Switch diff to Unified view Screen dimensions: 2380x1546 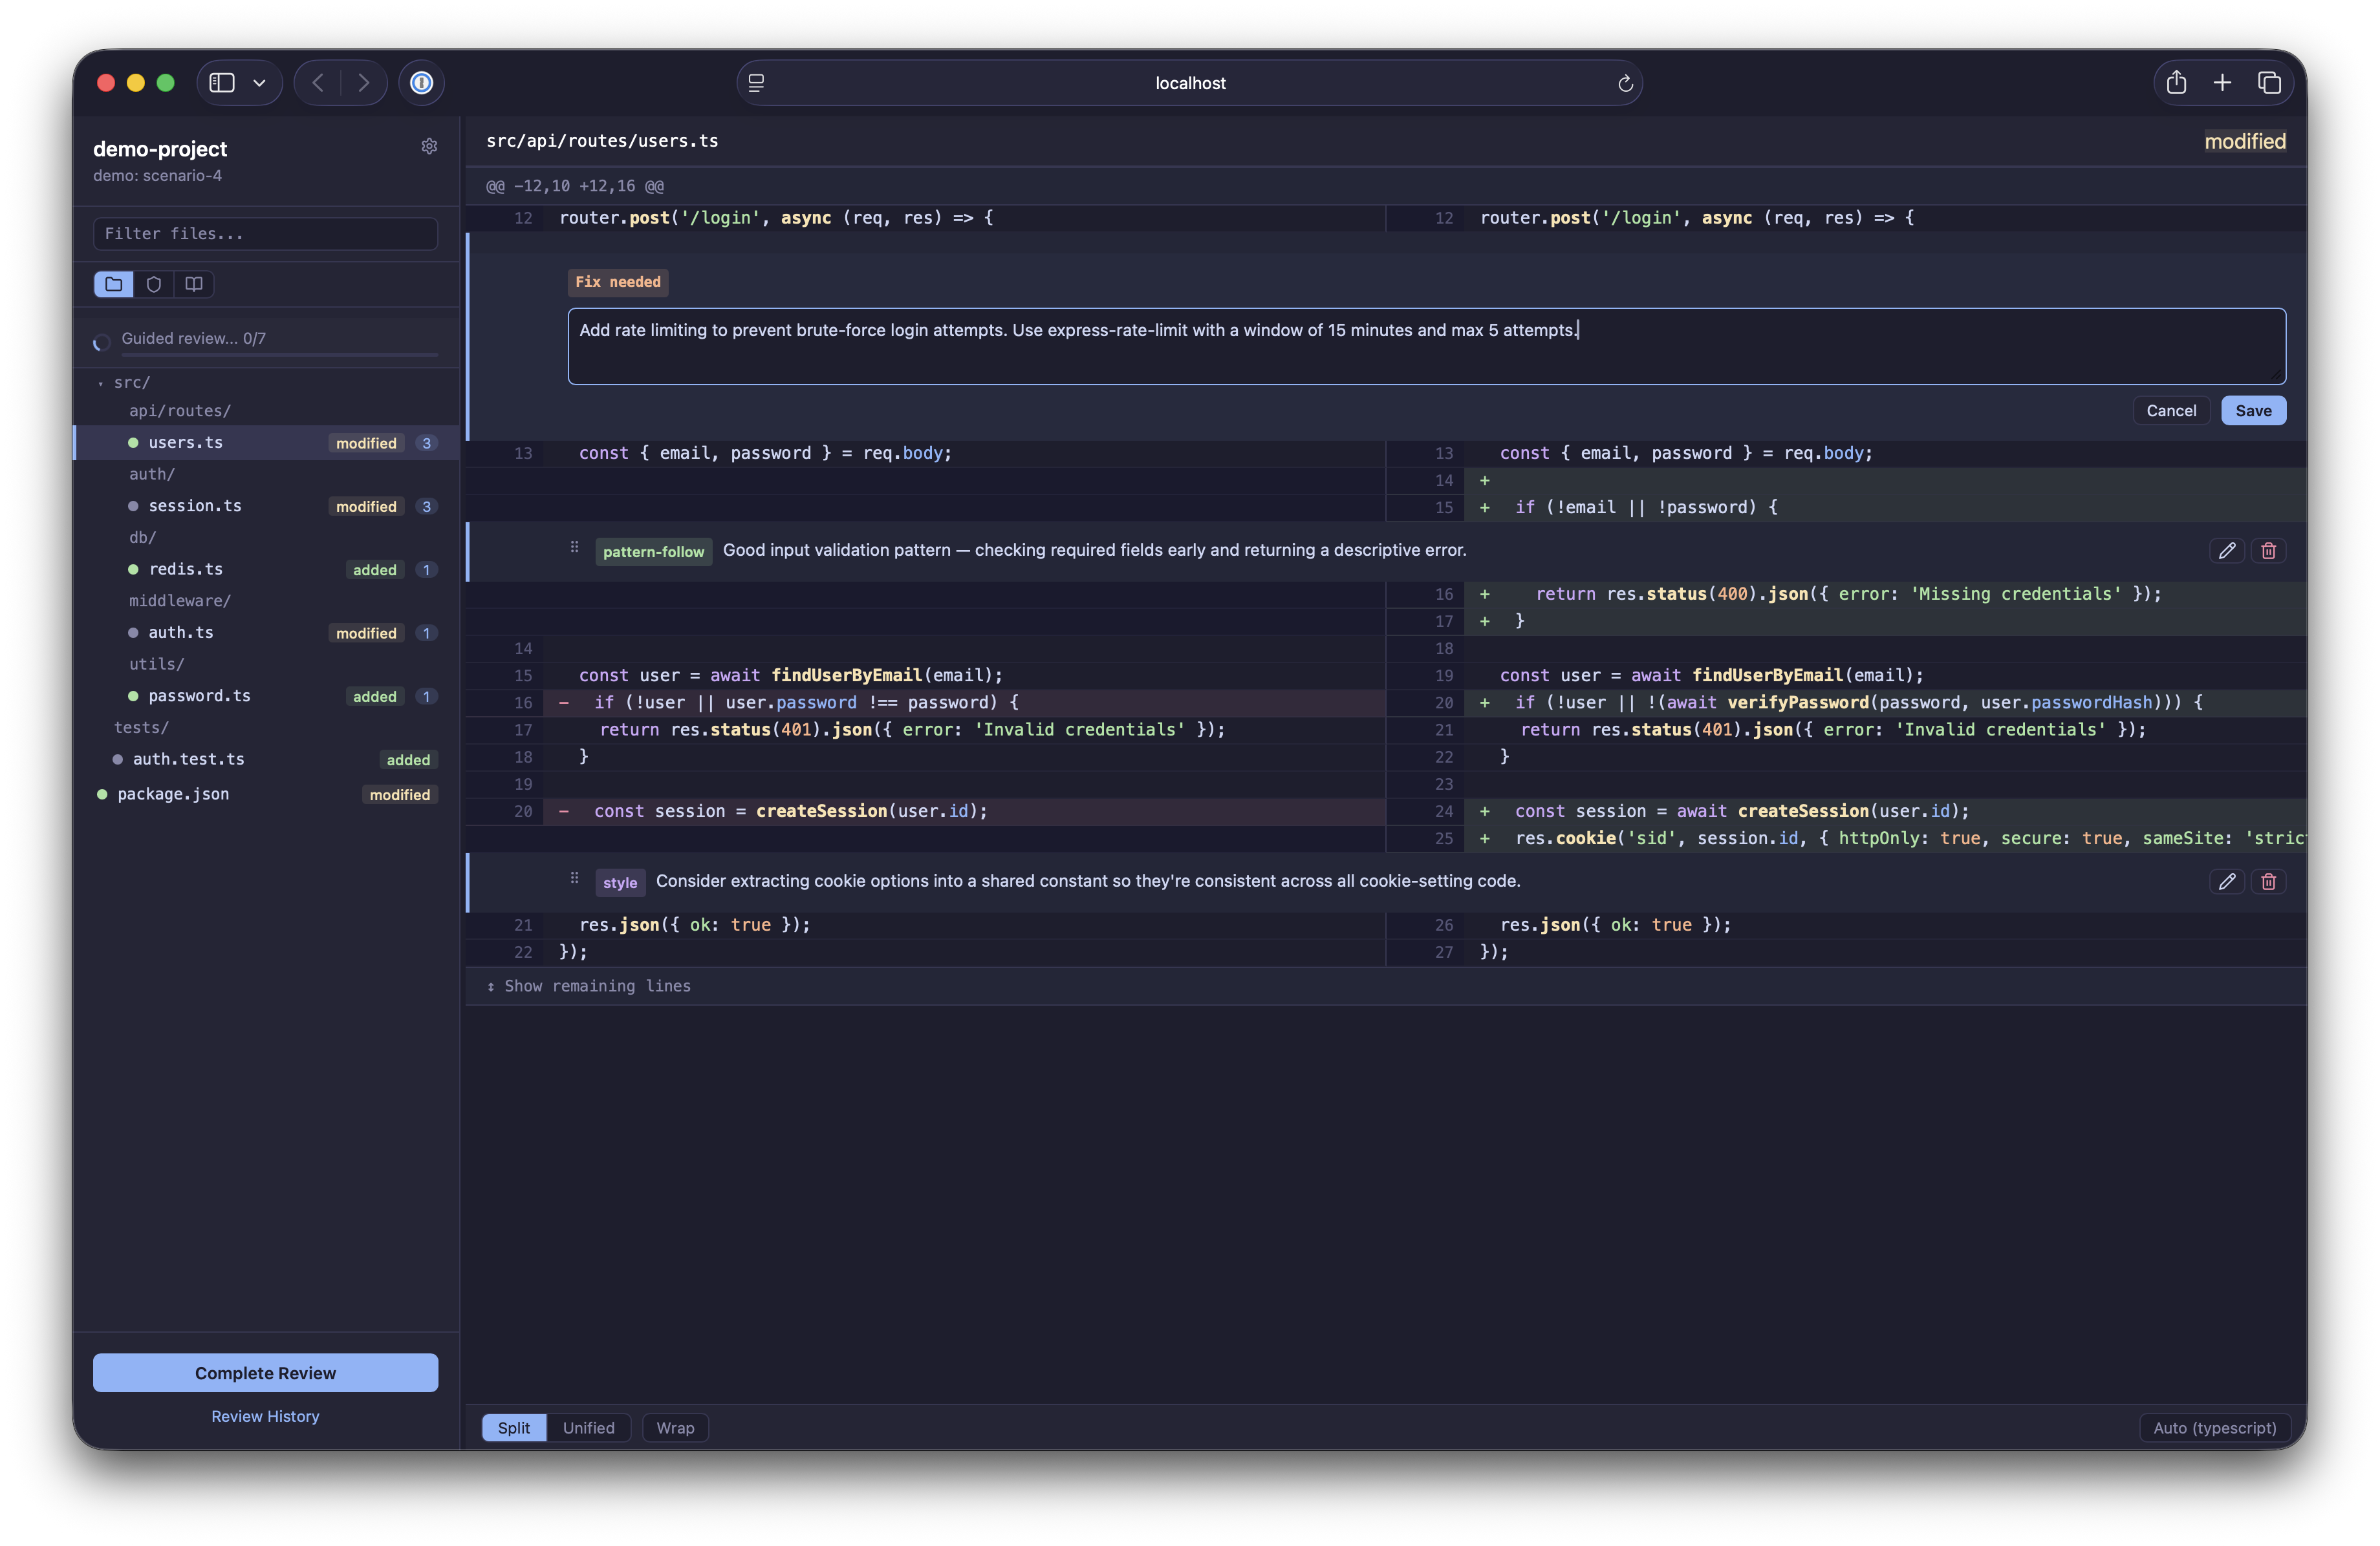588,1427
